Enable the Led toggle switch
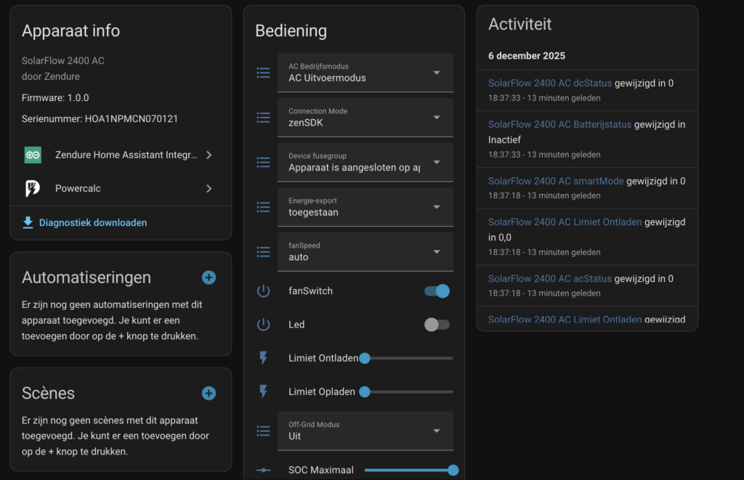This screenshot has width=744, height=480. (437, 325)
